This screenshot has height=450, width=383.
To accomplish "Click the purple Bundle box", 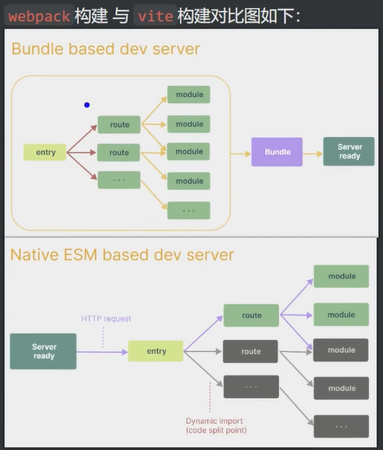I will pos(277,152).
